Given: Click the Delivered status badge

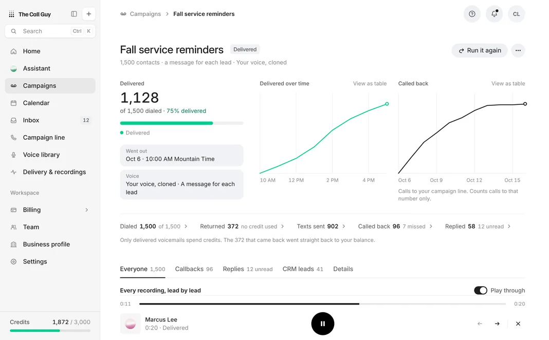Looking at the screenshot, I should tap(245, 50).
